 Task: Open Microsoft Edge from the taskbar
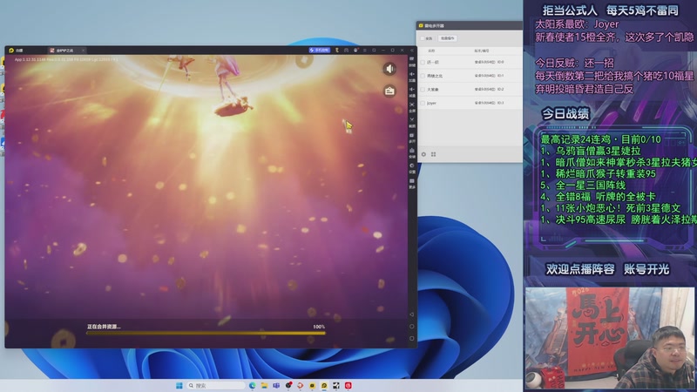pyautogui.click(x=252, y=385)
